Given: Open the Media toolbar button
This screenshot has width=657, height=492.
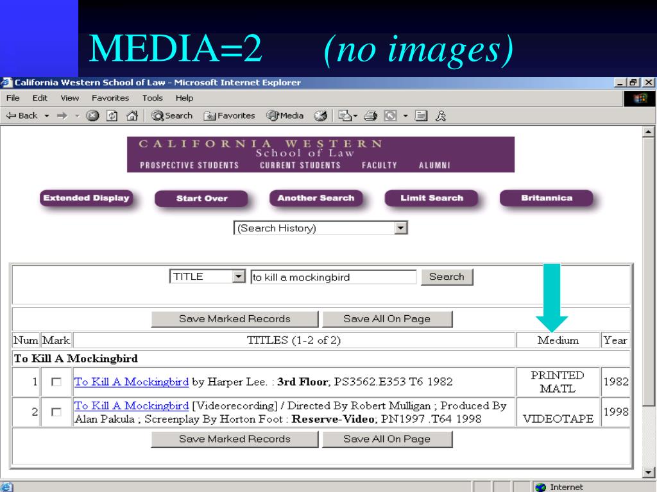Looking at the screenshot, I should [285, 115].
